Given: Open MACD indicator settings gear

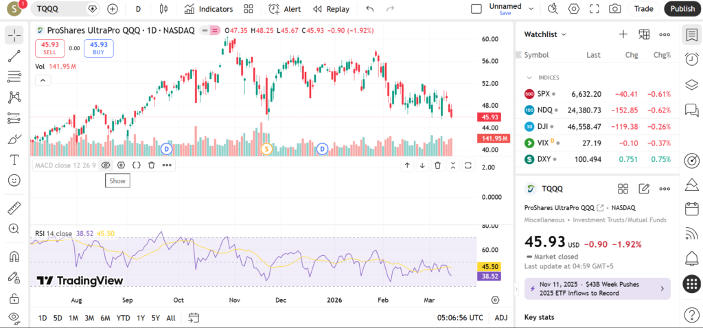Looking at the screenshot, I should point(122,165).
